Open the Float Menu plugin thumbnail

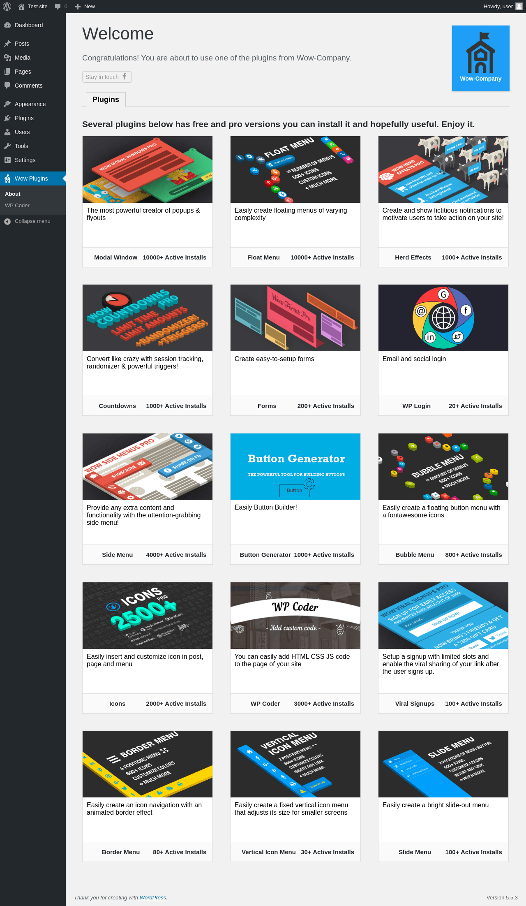click(295, 169)
